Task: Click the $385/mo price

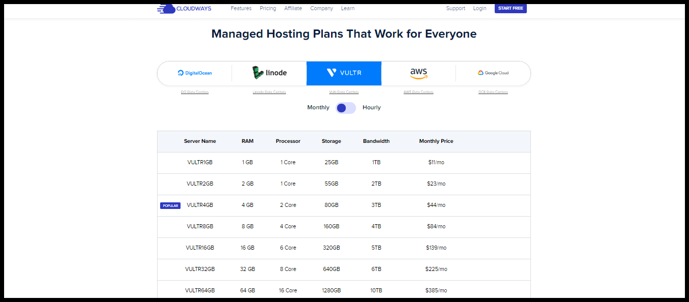Action: pyautogui.click(x=436, y=291)
